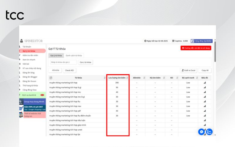Click the select-all icon in table header
Image resolution: width=235 pixels, height=147 pixels.
pos(51,78)
